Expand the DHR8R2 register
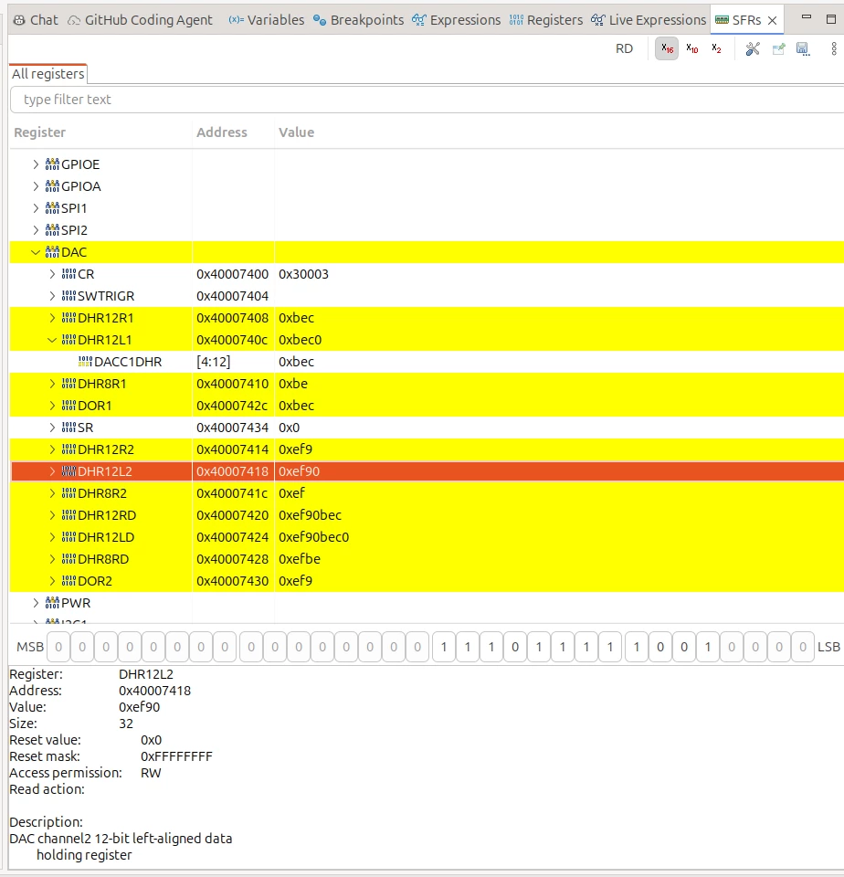The height and width of the screenshot is (877, 844). coord(52,493)
